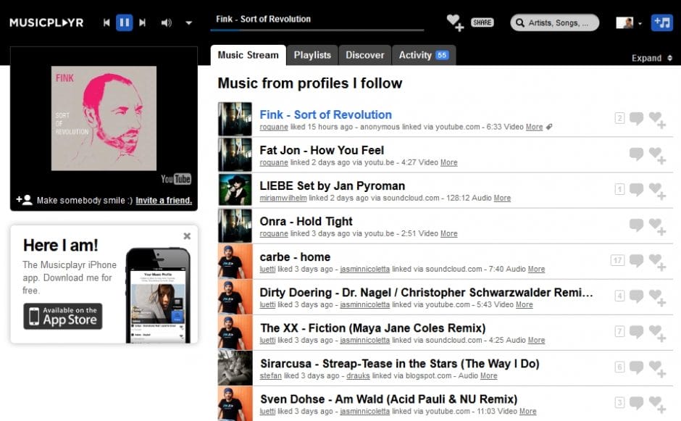Open the user profile avatar menu
This screenshot has height=421, width=681.
(628, 22)
